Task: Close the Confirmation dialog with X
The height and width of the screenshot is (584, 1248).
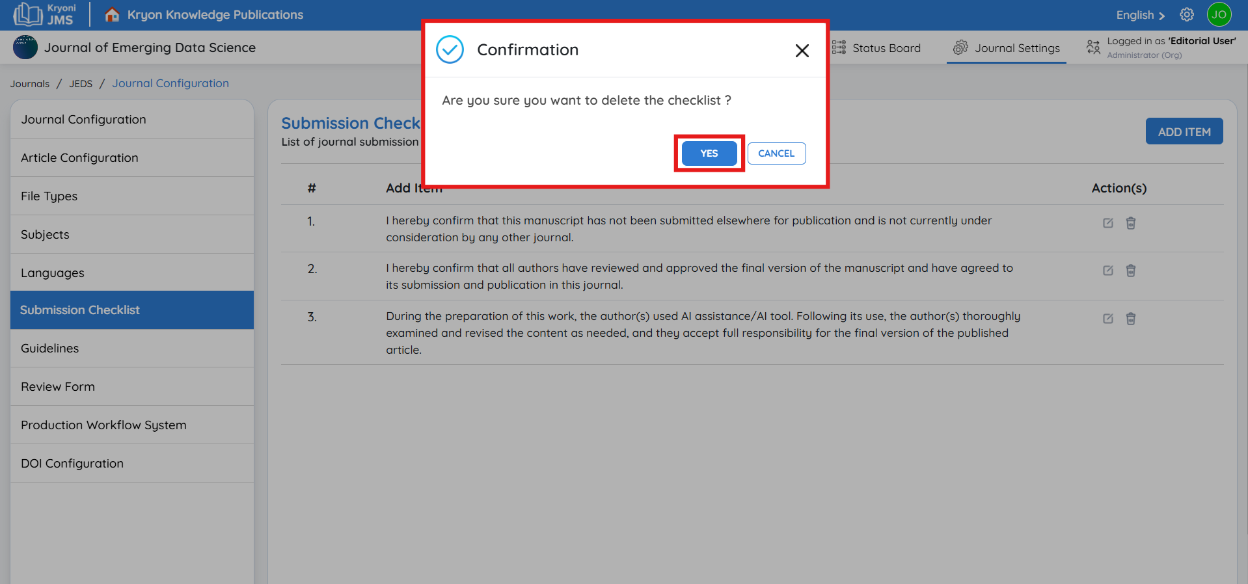Action: coord(802,51)
